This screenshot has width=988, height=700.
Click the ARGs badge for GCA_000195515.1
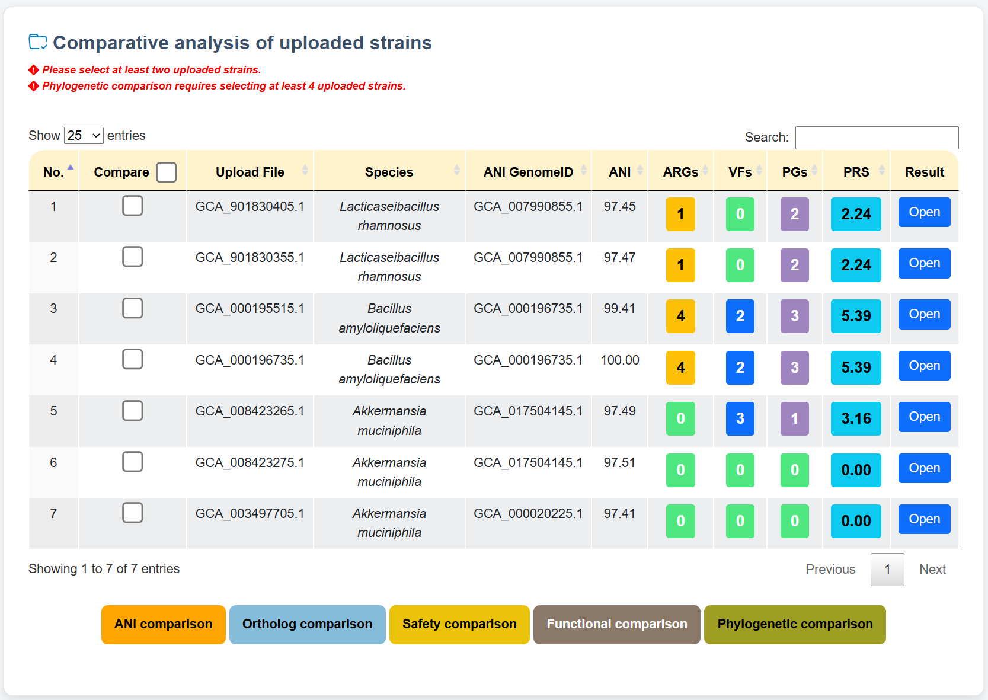(680, 317)
